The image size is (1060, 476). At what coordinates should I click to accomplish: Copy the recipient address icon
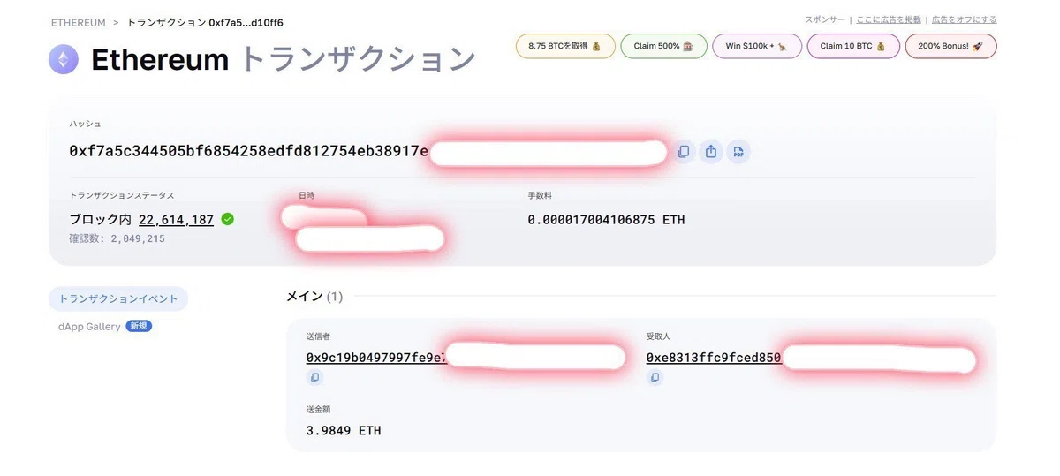coord(655,378)
